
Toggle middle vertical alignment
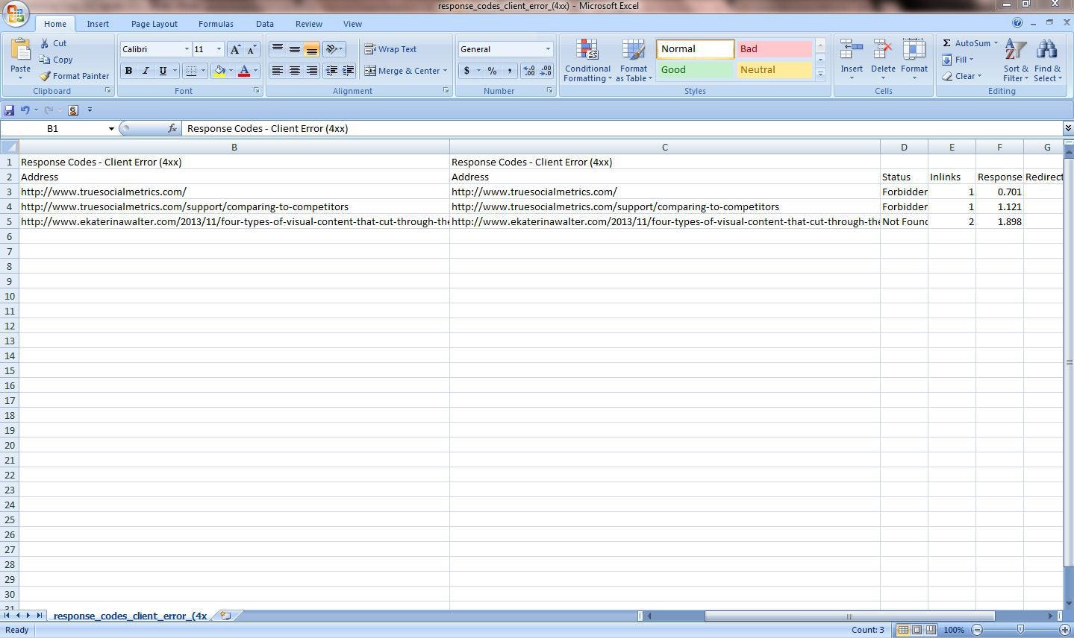[295, 49]
